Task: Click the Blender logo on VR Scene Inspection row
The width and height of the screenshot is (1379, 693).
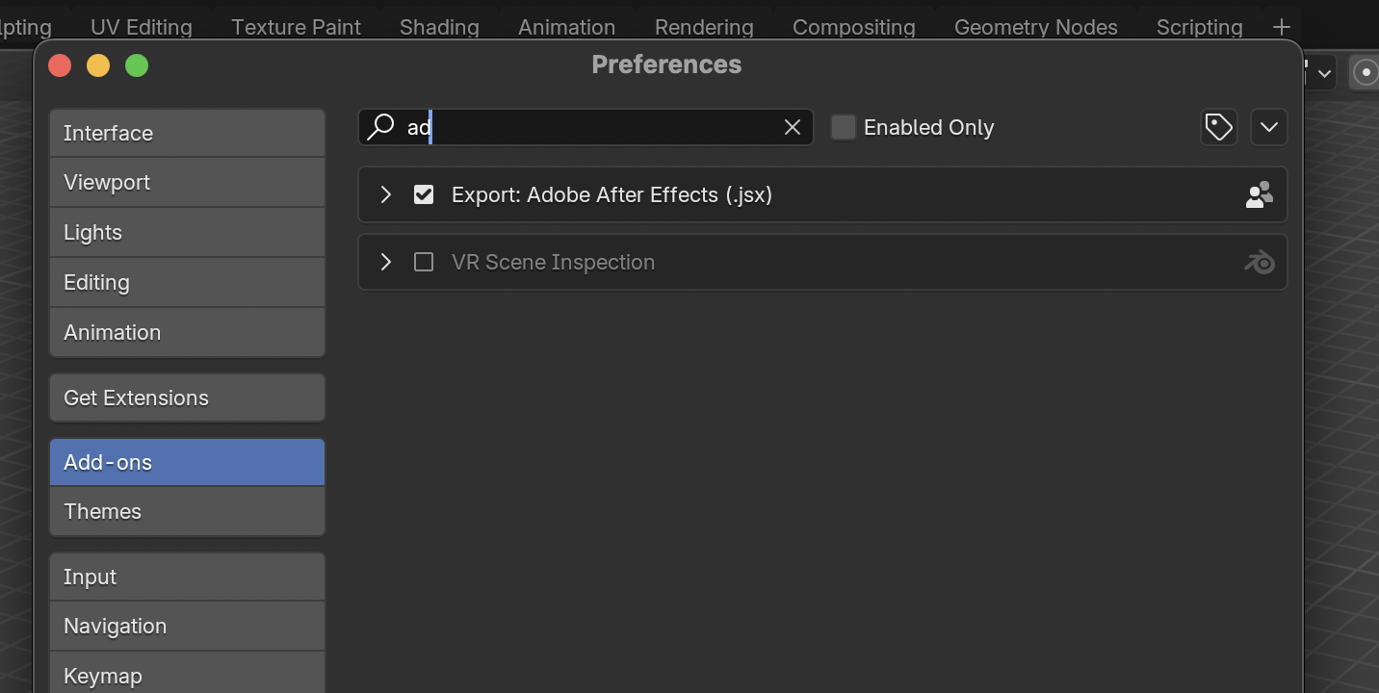Action: [x=1259, y=262]
